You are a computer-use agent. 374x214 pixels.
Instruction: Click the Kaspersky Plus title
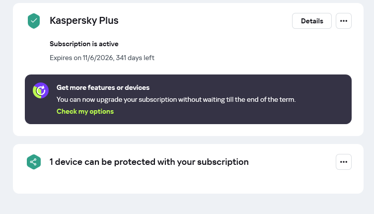(x=84, y=21)
